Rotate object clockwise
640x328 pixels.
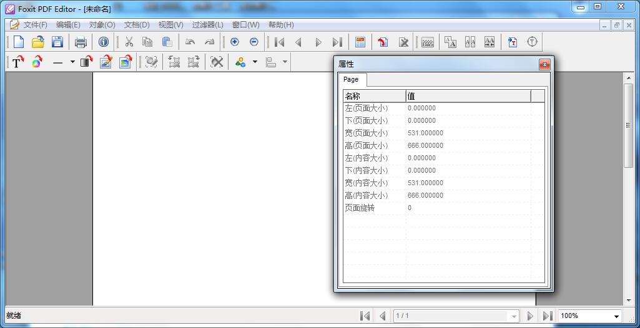(193, 62)
